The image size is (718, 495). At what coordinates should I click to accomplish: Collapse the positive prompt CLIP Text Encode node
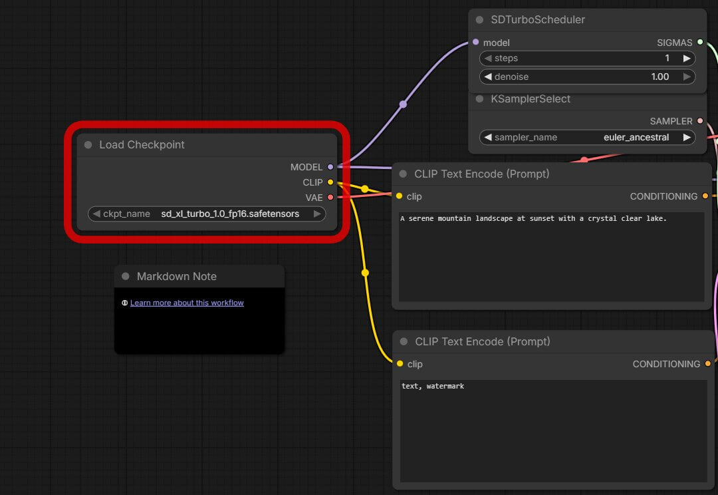[x=403, y=174]
